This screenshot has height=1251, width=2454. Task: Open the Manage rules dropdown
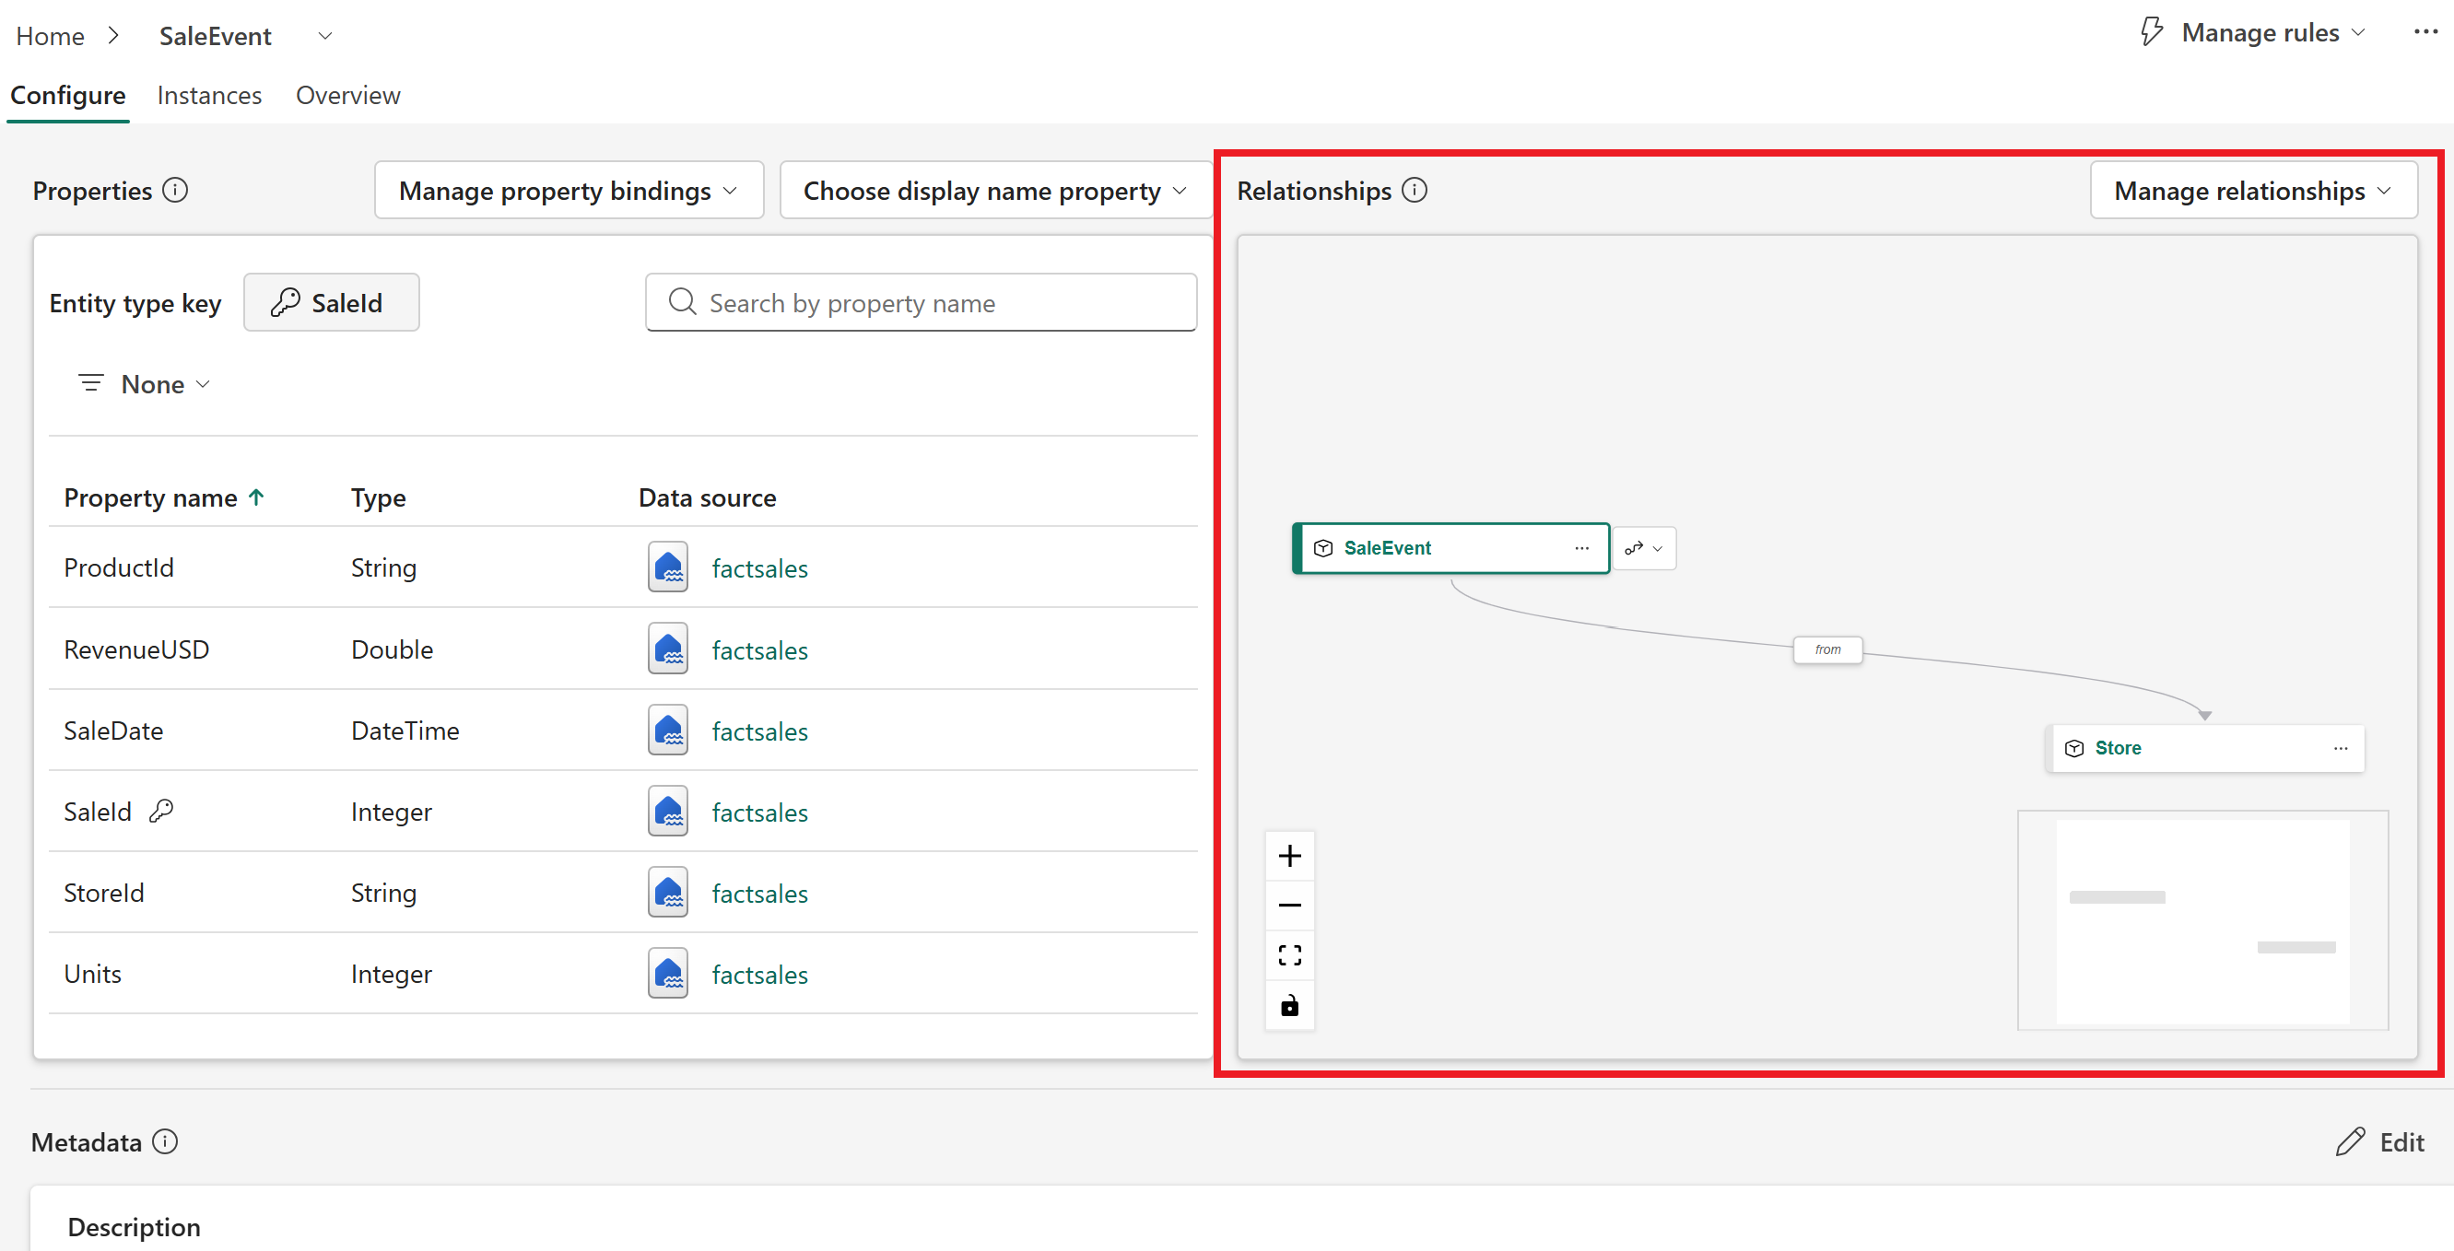coord(2254,32)
